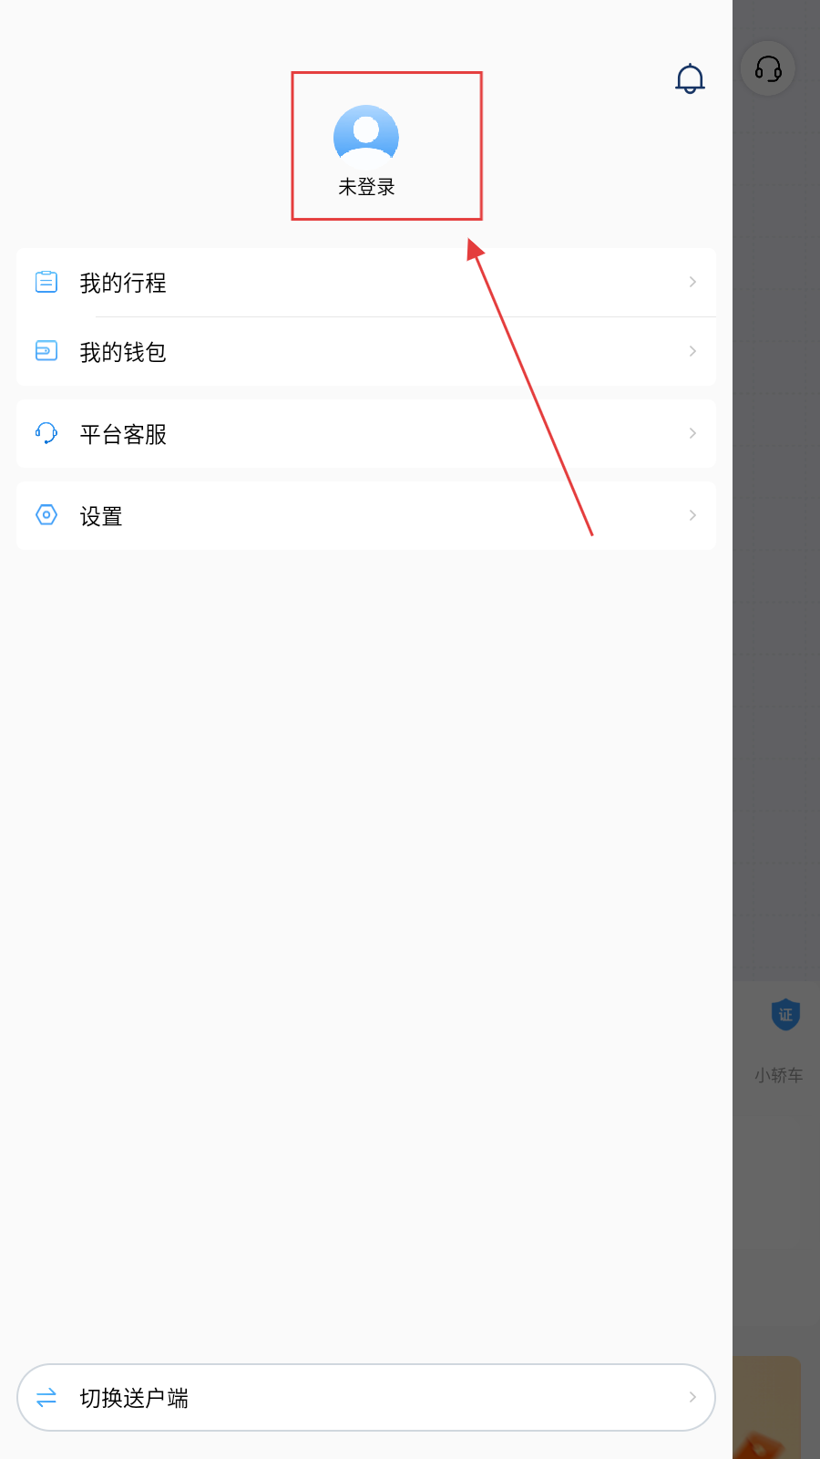Click the 我的钱包 wallet icon
Screen dimensions: 820x1459
[x=46, y=351]
